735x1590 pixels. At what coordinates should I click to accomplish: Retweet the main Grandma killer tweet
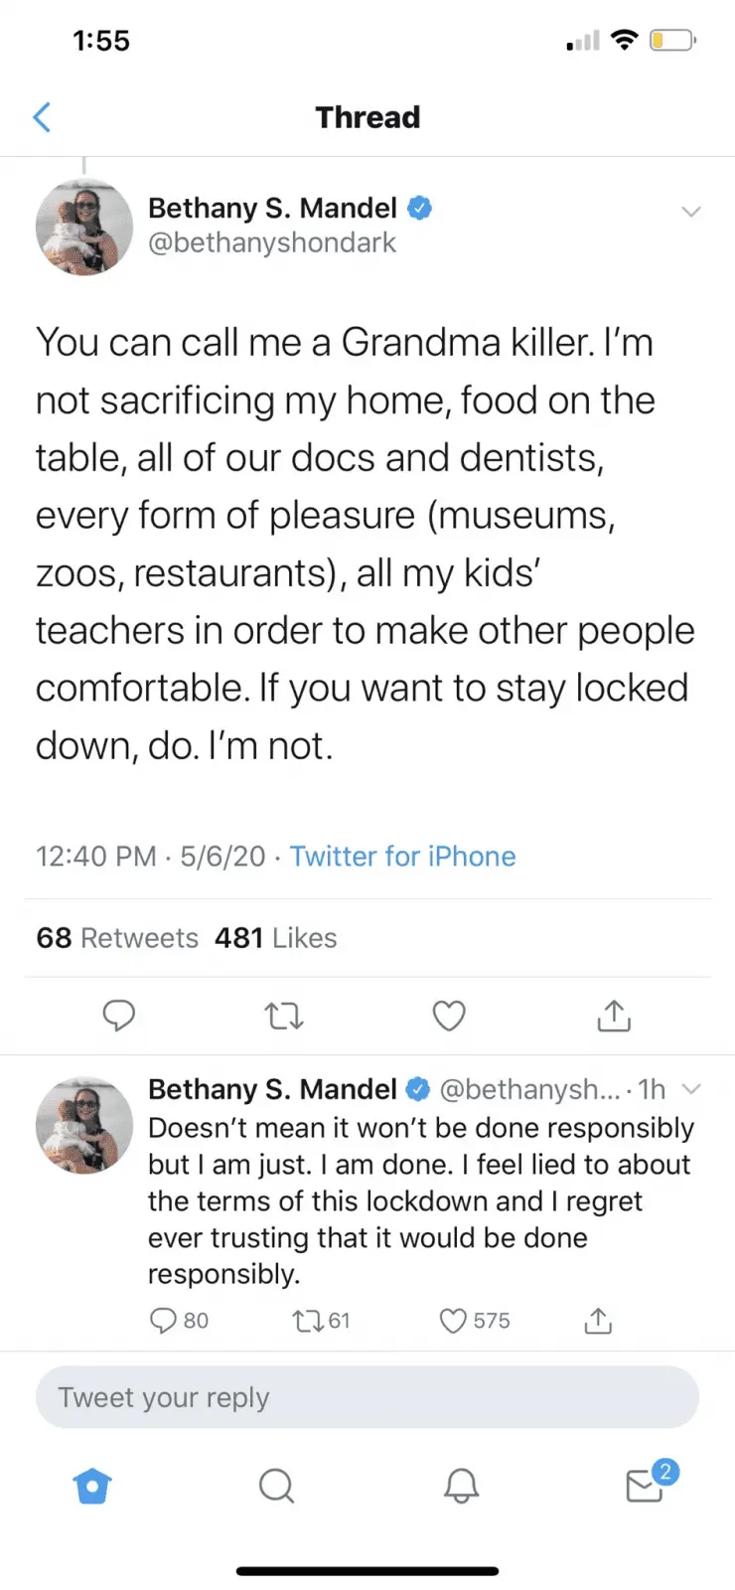pyautogui.click(x=284, y=1016)
